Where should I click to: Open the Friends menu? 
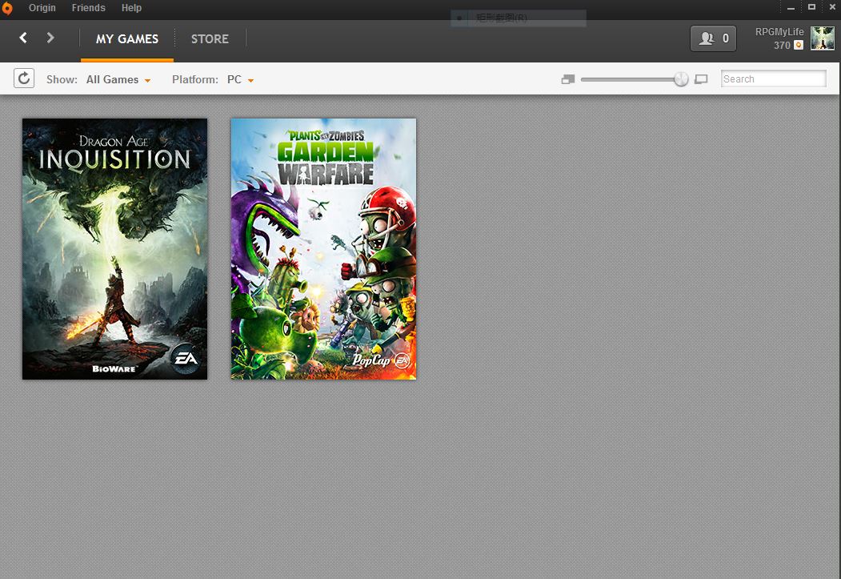(89, 8)
